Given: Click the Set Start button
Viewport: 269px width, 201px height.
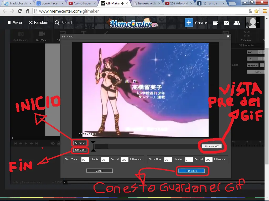Looking at the screenshot, I should (80, 143).
